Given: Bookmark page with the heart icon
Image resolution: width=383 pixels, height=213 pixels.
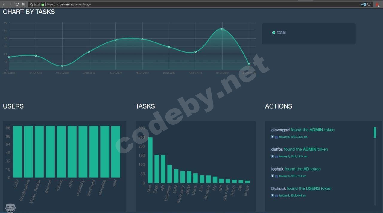Looking at the screenshot, I should (369, 4).
